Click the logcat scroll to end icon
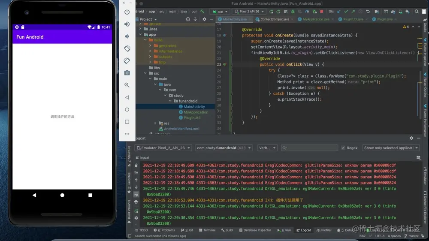429x241 pixels. [136, 173]
